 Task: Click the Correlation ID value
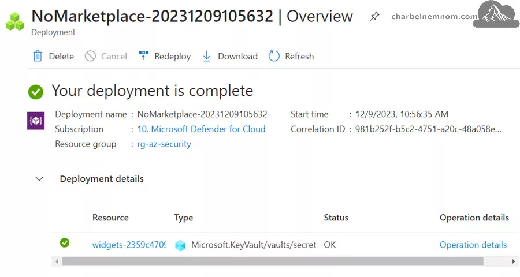point(428,129)
